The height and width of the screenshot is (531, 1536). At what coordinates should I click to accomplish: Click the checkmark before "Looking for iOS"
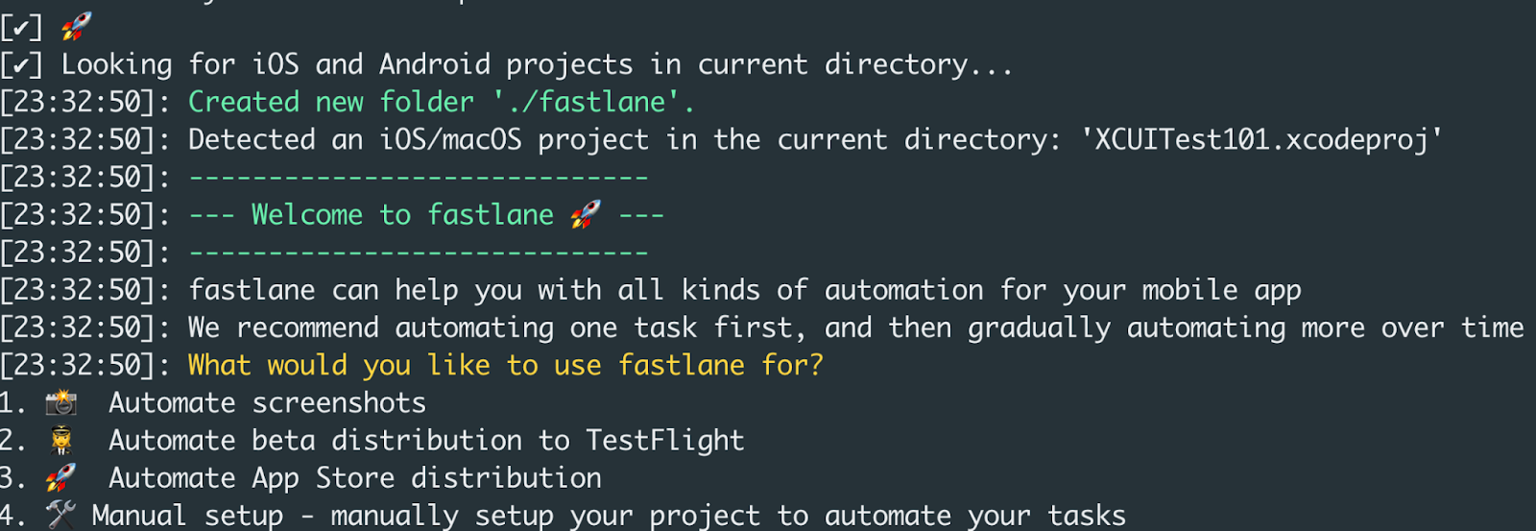[x=21, y=64]
